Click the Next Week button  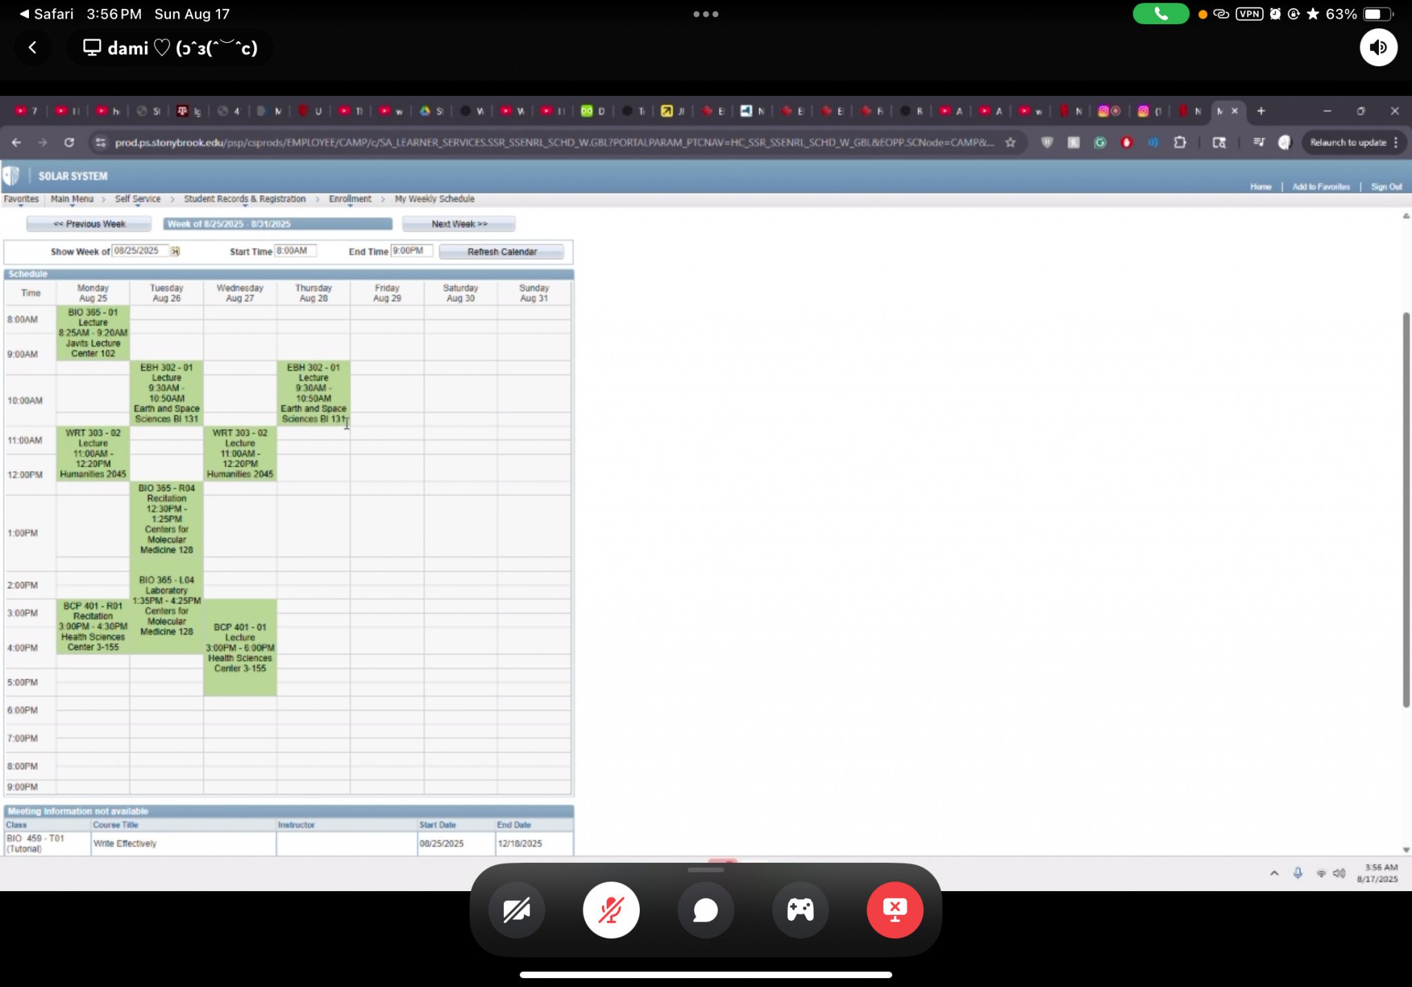[458, 224]
